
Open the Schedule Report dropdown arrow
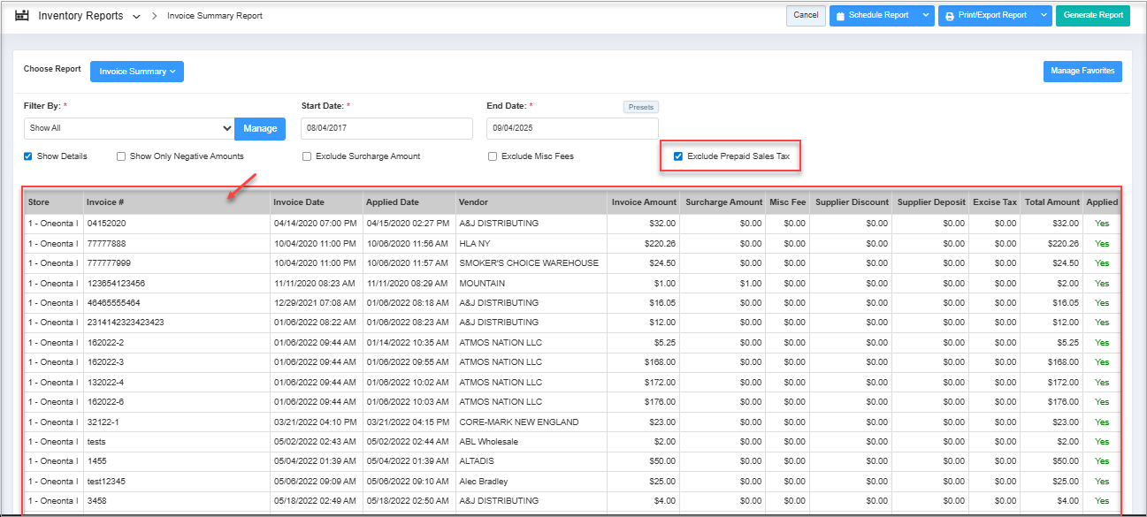coord(925,15)
